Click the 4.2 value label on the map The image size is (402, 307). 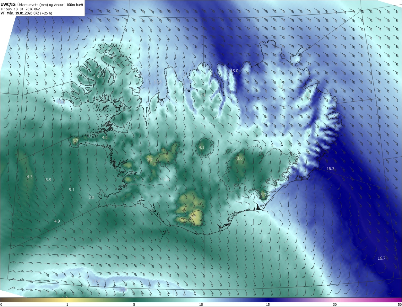tap(105, 137)
